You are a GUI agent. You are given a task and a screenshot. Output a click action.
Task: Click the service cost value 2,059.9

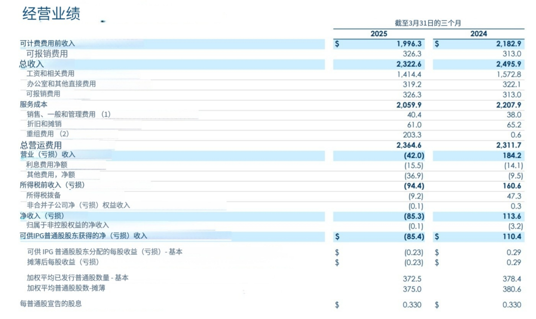409,105
